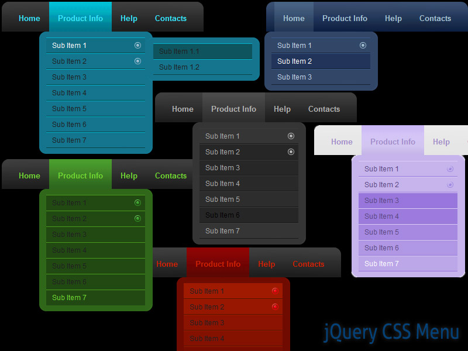Click the circle arrow icon on teal Sub Item 2
This screenshot has width=468, height=351.
click(x=137, y=61)
